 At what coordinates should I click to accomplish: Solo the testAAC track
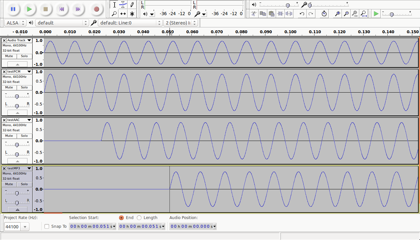[x=25, y=136]
